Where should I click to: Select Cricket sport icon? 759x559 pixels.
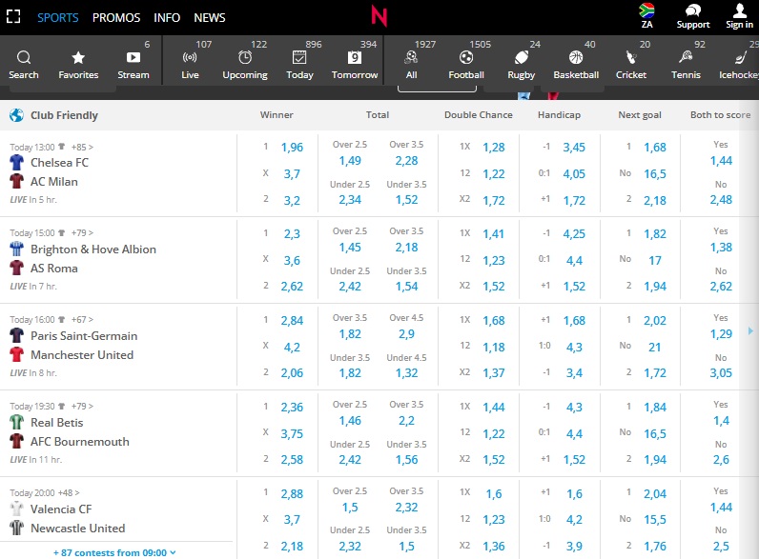[630, 57]
